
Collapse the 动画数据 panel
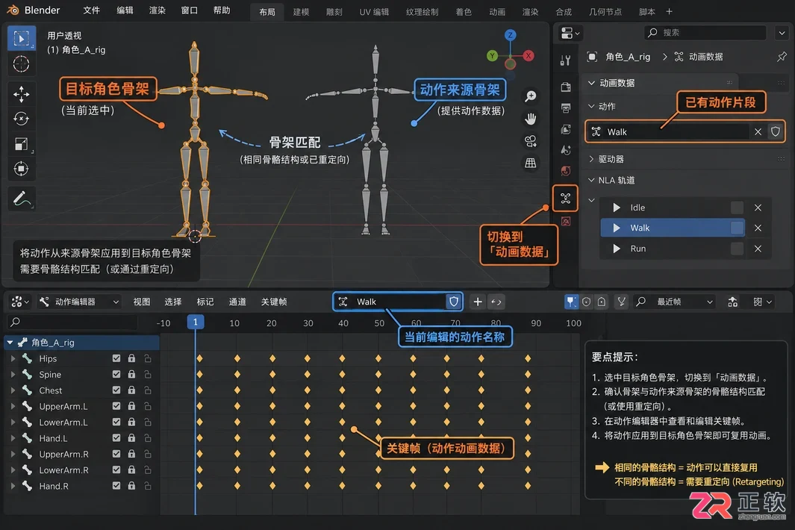591,83
